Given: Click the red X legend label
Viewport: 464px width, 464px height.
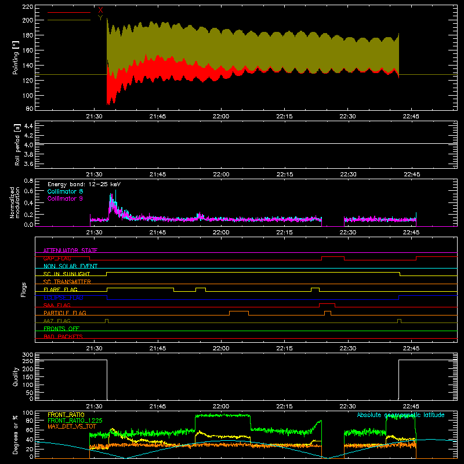Looking at the screenshot, I should point(100,10).
